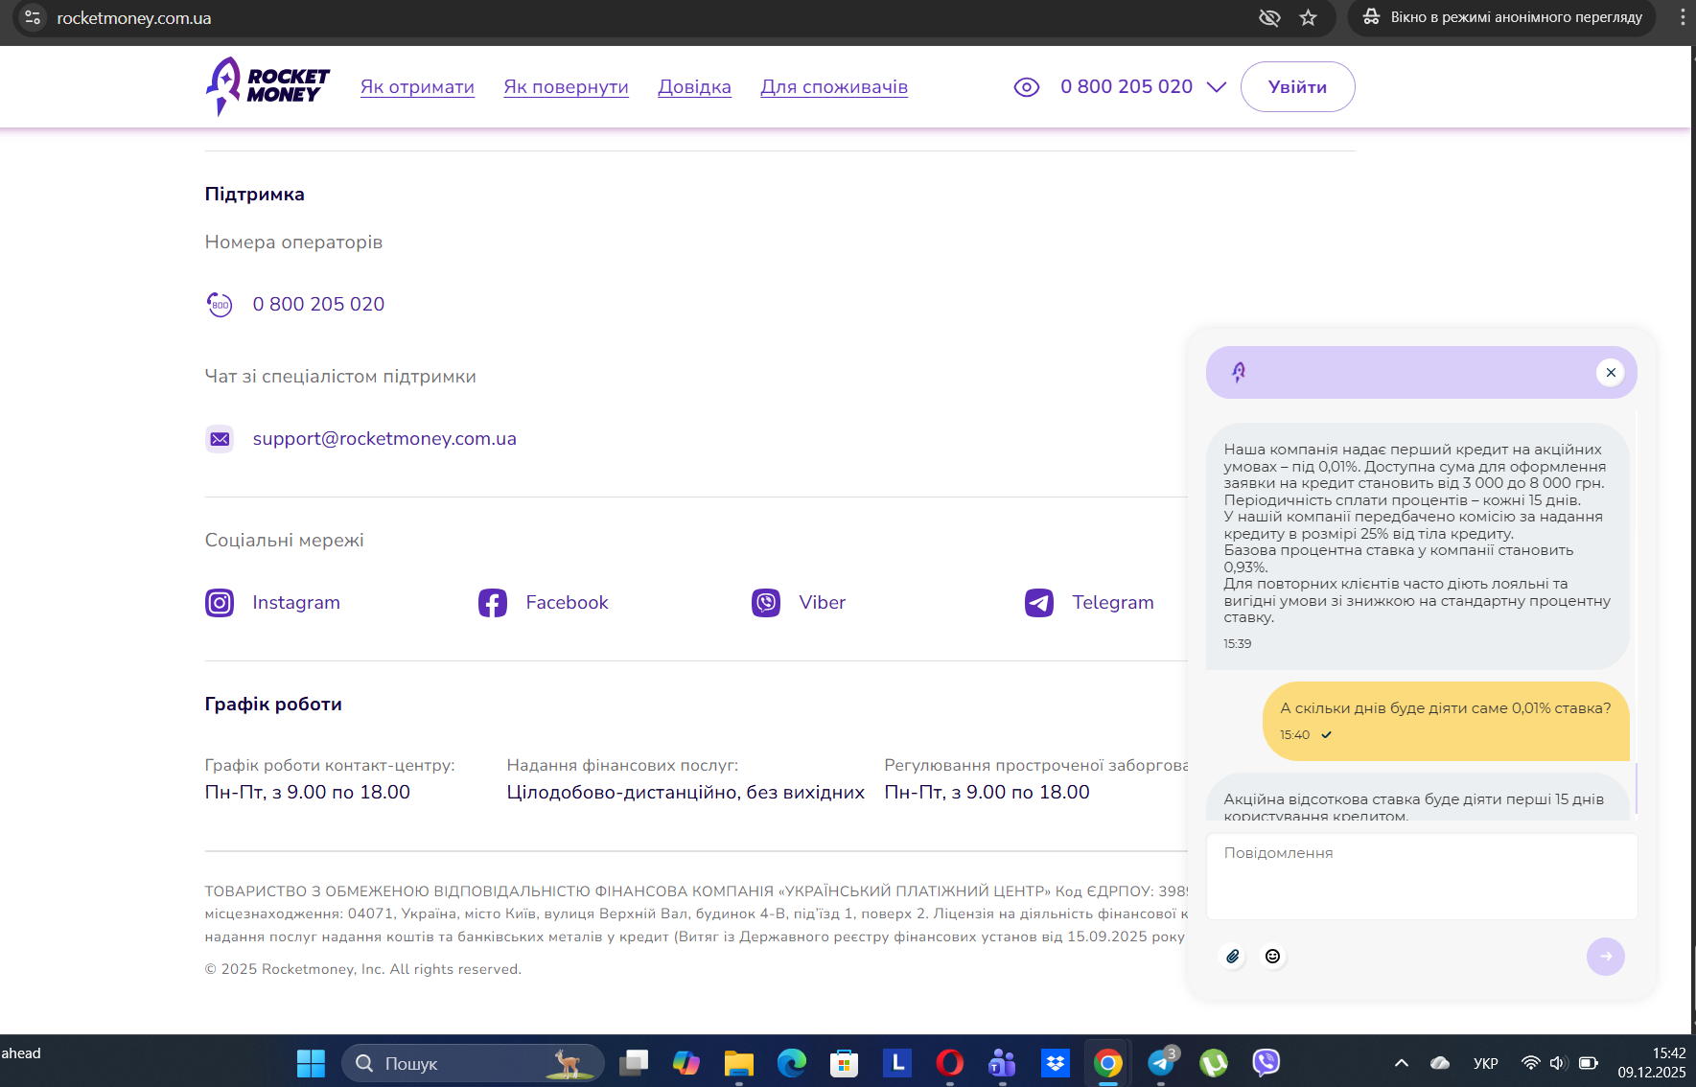Open the Windows Start menu
1696x1087 pixels.
pos(311,1063)
